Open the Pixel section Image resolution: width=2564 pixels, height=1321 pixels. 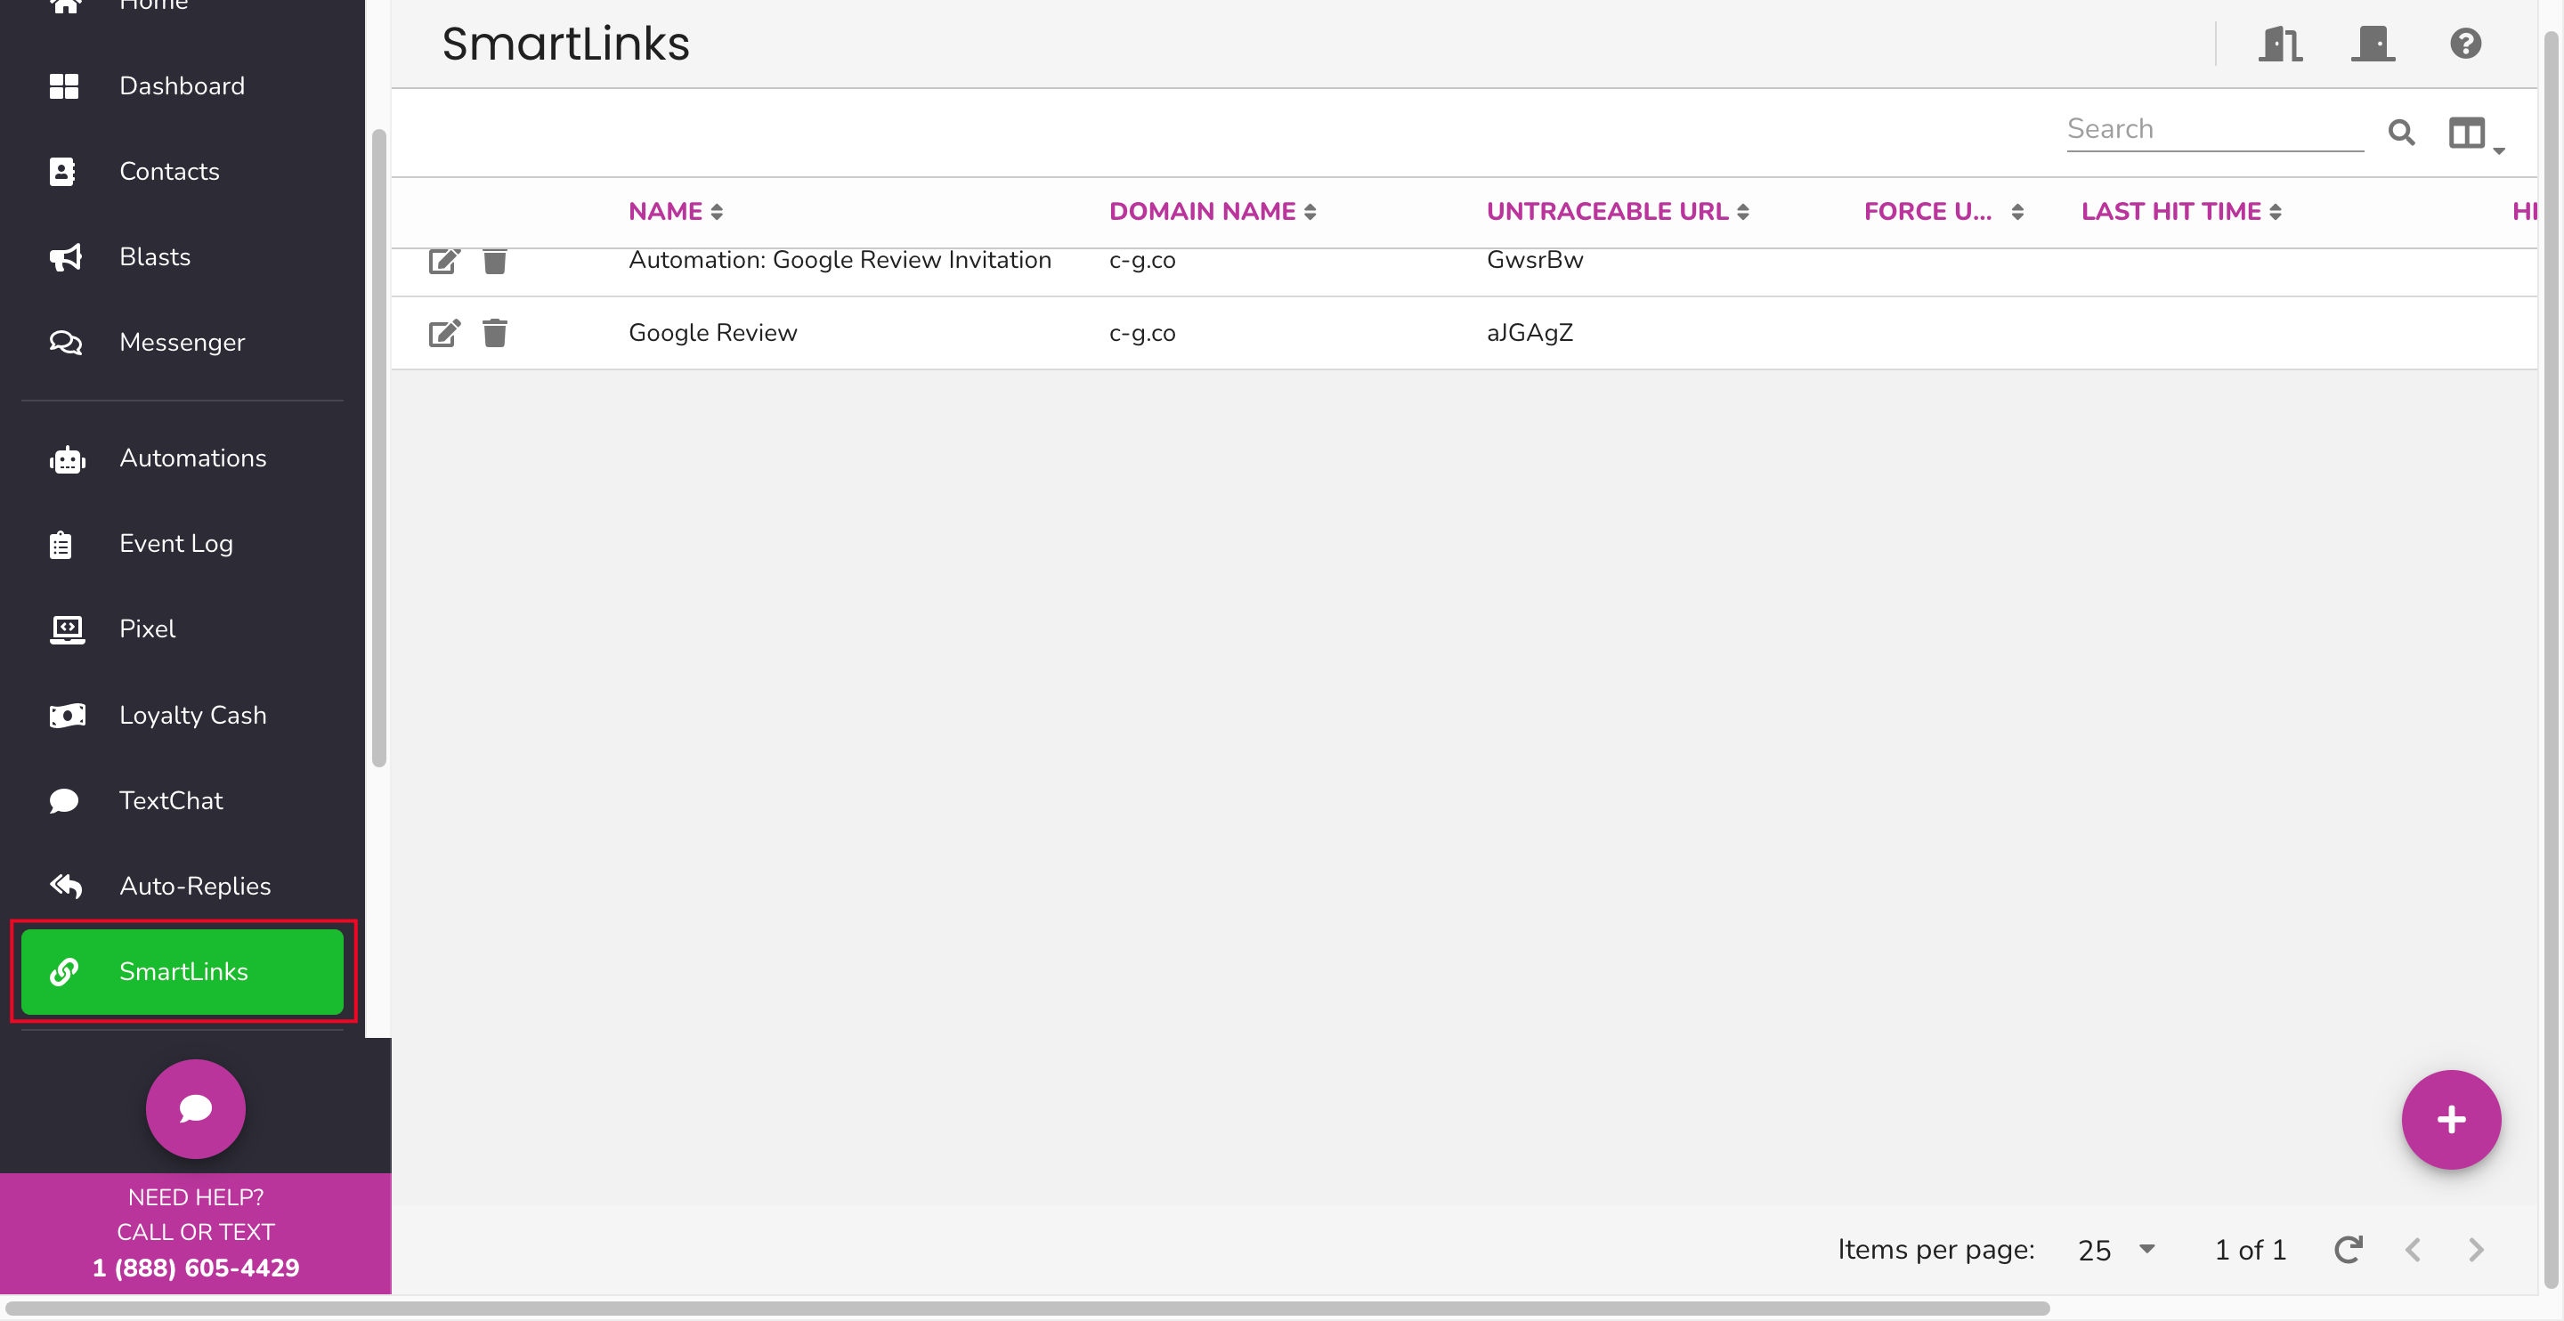[183, 629]
